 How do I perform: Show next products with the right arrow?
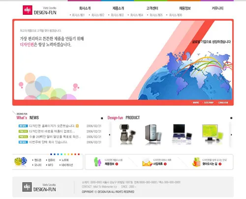pos(231,135)
